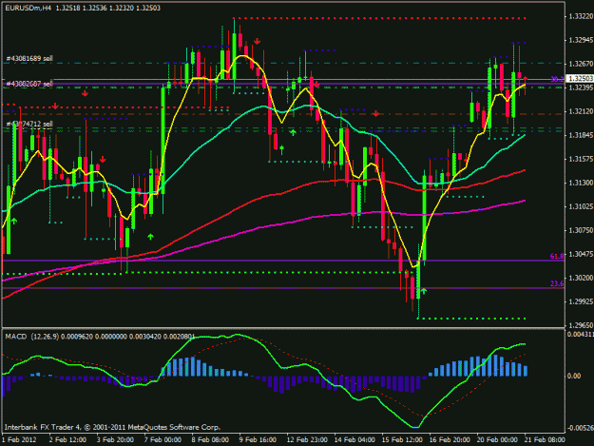Click the 1.32670 price axis label

pos(581,64)
